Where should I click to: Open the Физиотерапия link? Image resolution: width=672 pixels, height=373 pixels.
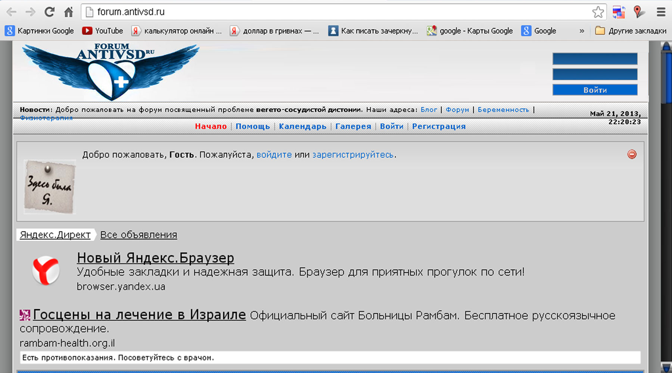coord(46,118)
